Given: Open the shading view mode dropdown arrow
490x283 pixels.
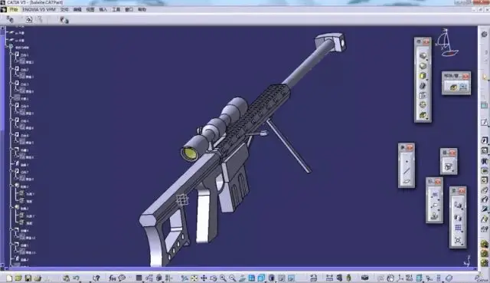Looking at the screenshot, I should pyautogui.click(x=275, y=281).
